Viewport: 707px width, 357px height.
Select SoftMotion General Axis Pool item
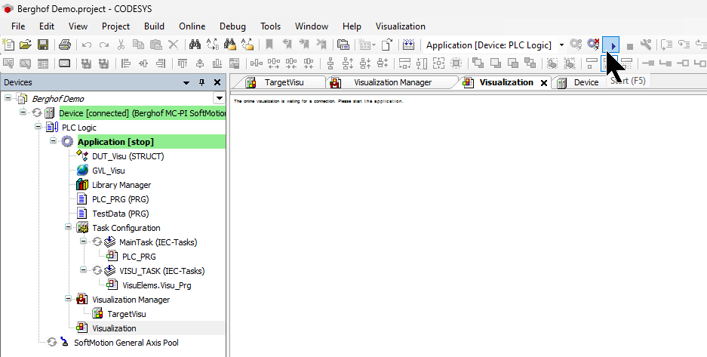[126, 343]
